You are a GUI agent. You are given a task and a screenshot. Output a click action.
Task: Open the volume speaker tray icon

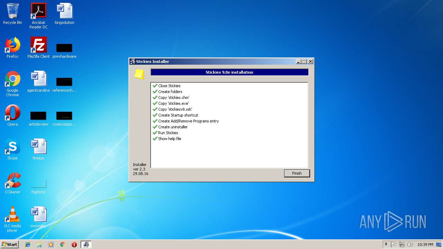click(x=410, y=245)
